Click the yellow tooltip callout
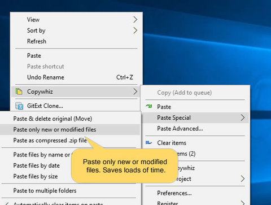271x205 pixels. (x=125, y=165)
